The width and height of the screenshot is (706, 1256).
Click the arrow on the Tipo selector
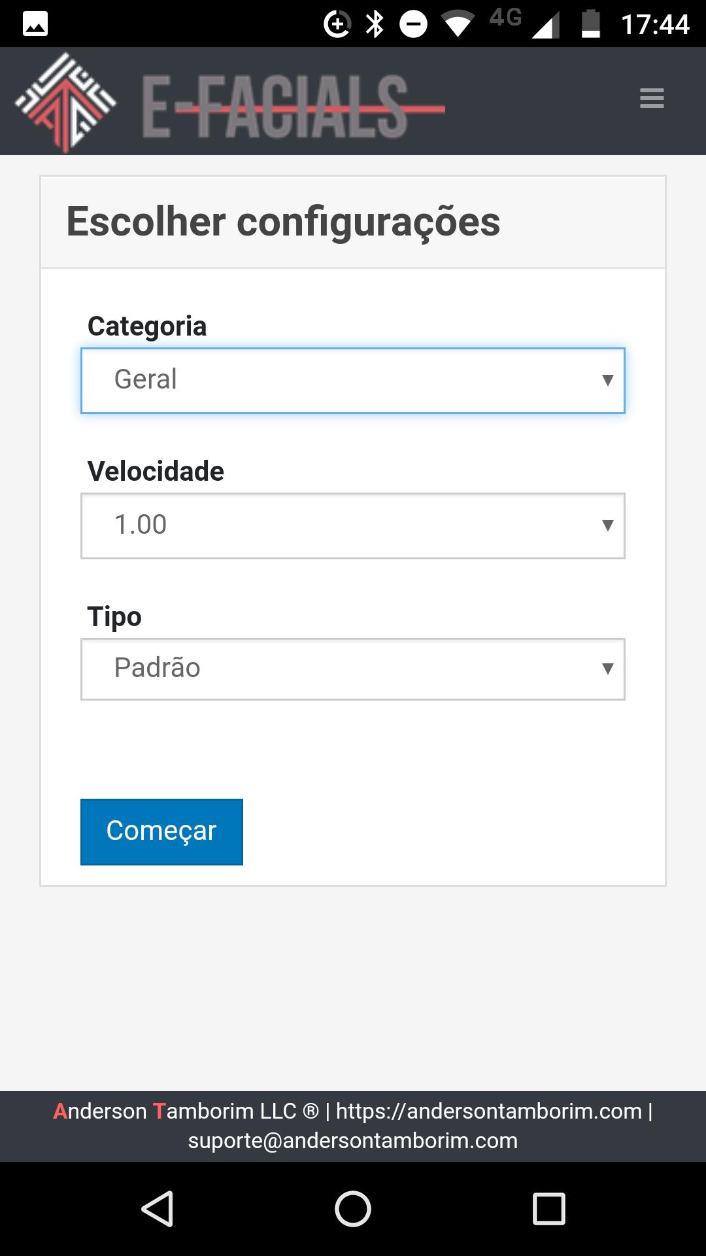tap(607, 669)
